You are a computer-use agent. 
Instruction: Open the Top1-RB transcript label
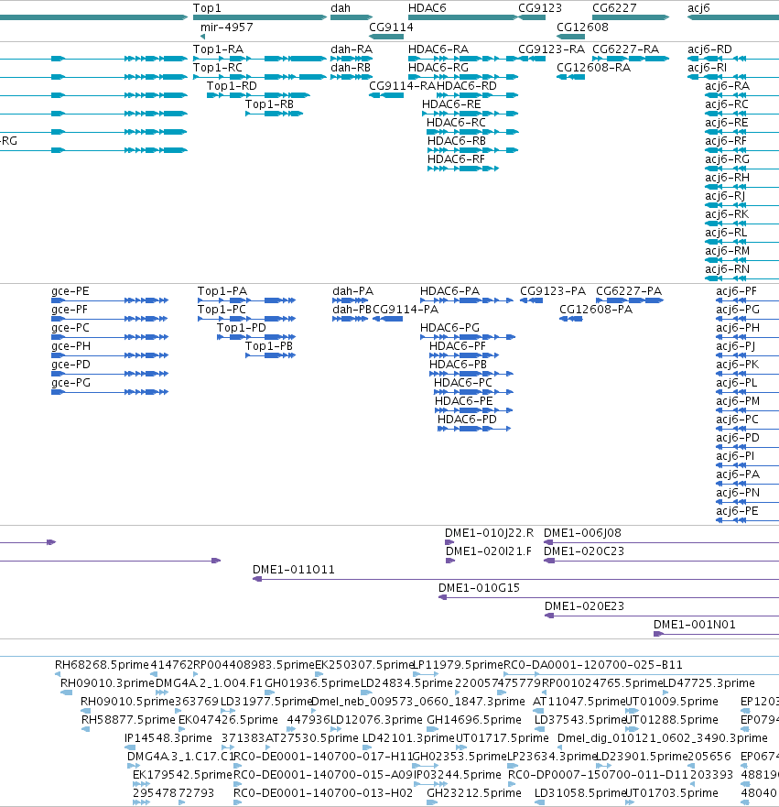269,104
